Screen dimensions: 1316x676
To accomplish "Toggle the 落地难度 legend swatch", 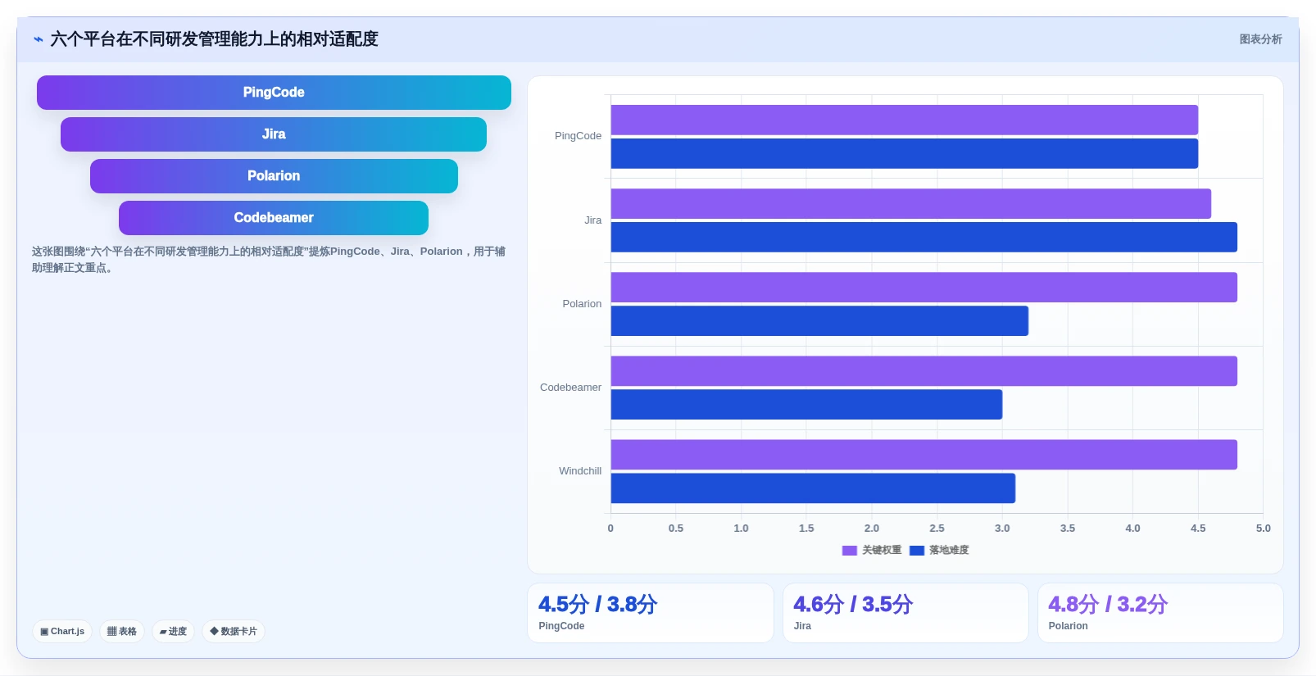I will pos(917,551).
